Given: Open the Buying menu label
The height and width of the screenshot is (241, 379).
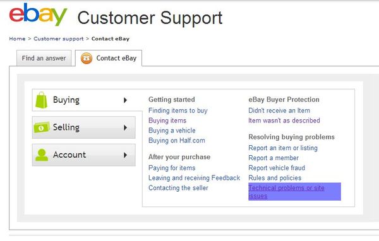Looking at the screenshot, I should 66,100.
